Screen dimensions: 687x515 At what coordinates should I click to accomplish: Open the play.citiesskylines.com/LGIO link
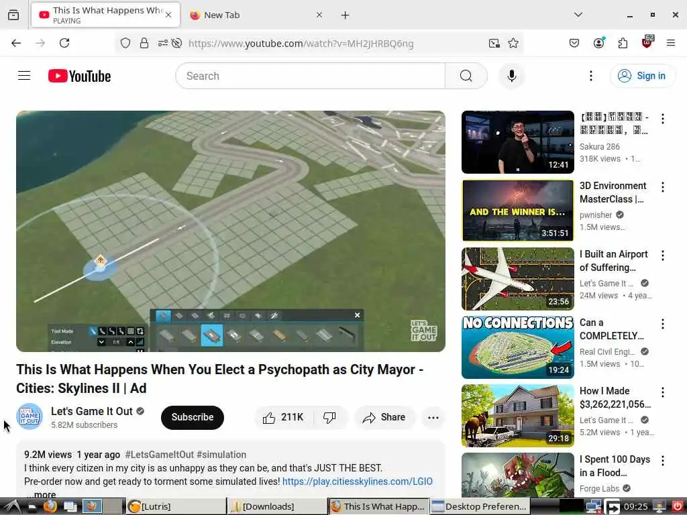(x=357, y=481)
